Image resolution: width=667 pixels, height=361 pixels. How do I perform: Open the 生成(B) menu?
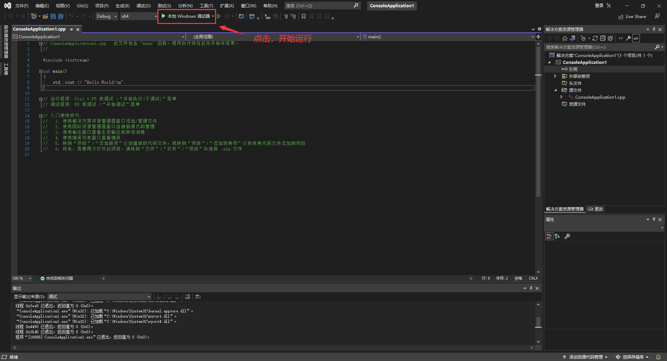[x=122, y=6]
